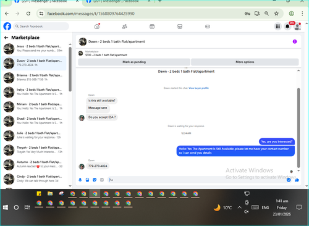Click the back arrow beside Marketplace
Image resolution: width=309 pixels, height=226 pixels.
(6, 38)
